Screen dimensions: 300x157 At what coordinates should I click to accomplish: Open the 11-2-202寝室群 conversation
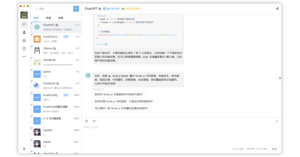point(56,121)
